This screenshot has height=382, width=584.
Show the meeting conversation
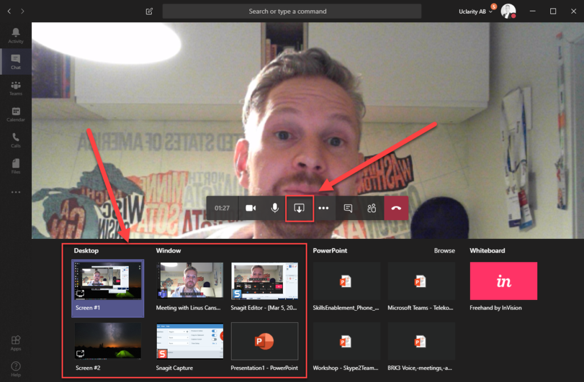pyautogui.click(x=348, y=208)
